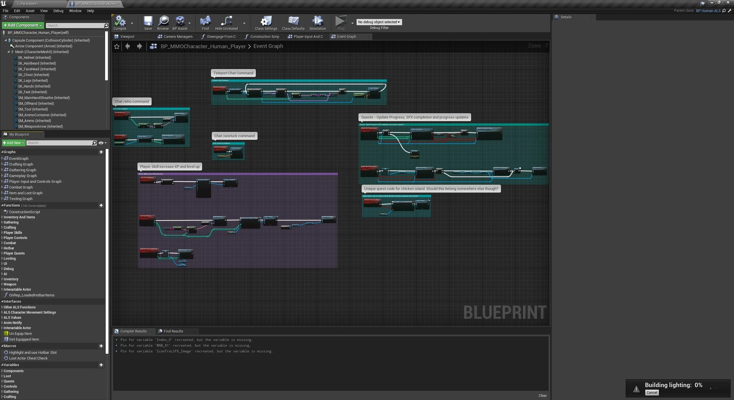Open Class Settings from toolbar
Screen dimensions: 734x400
click(266, 22)
